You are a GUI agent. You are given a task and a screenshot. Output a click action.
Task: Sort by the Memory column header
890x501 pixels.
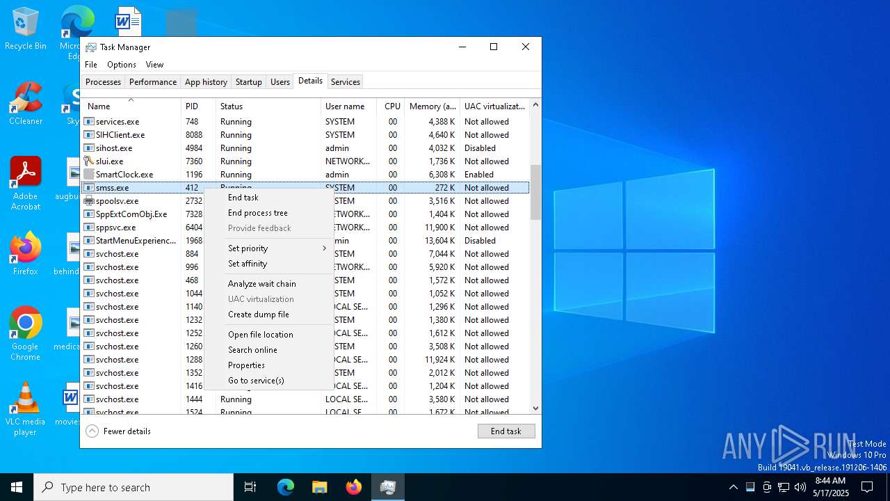(432, 106)
